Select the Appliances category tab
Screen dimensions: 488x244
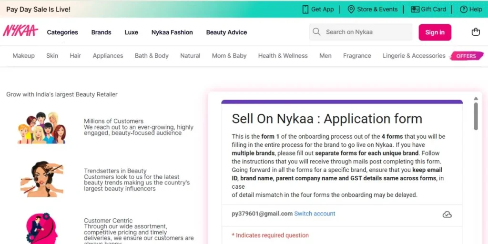[108, 56]
